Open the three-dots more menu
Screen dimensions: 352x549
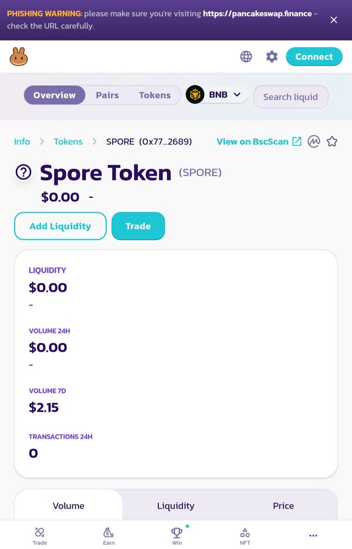tap(313, 535)
